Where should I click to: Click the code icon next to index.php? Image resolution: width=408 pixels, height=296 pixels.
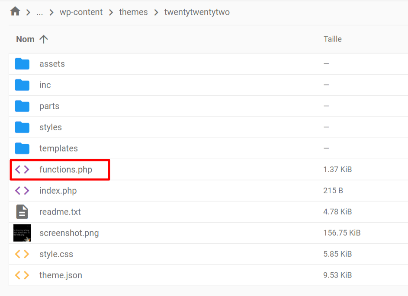coord(22,190)
